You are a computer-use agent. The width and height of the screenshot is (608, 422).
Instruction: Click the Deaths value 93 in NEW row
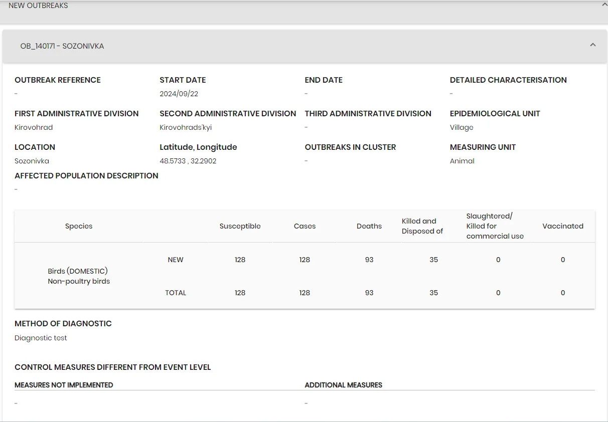pos(369,260)
